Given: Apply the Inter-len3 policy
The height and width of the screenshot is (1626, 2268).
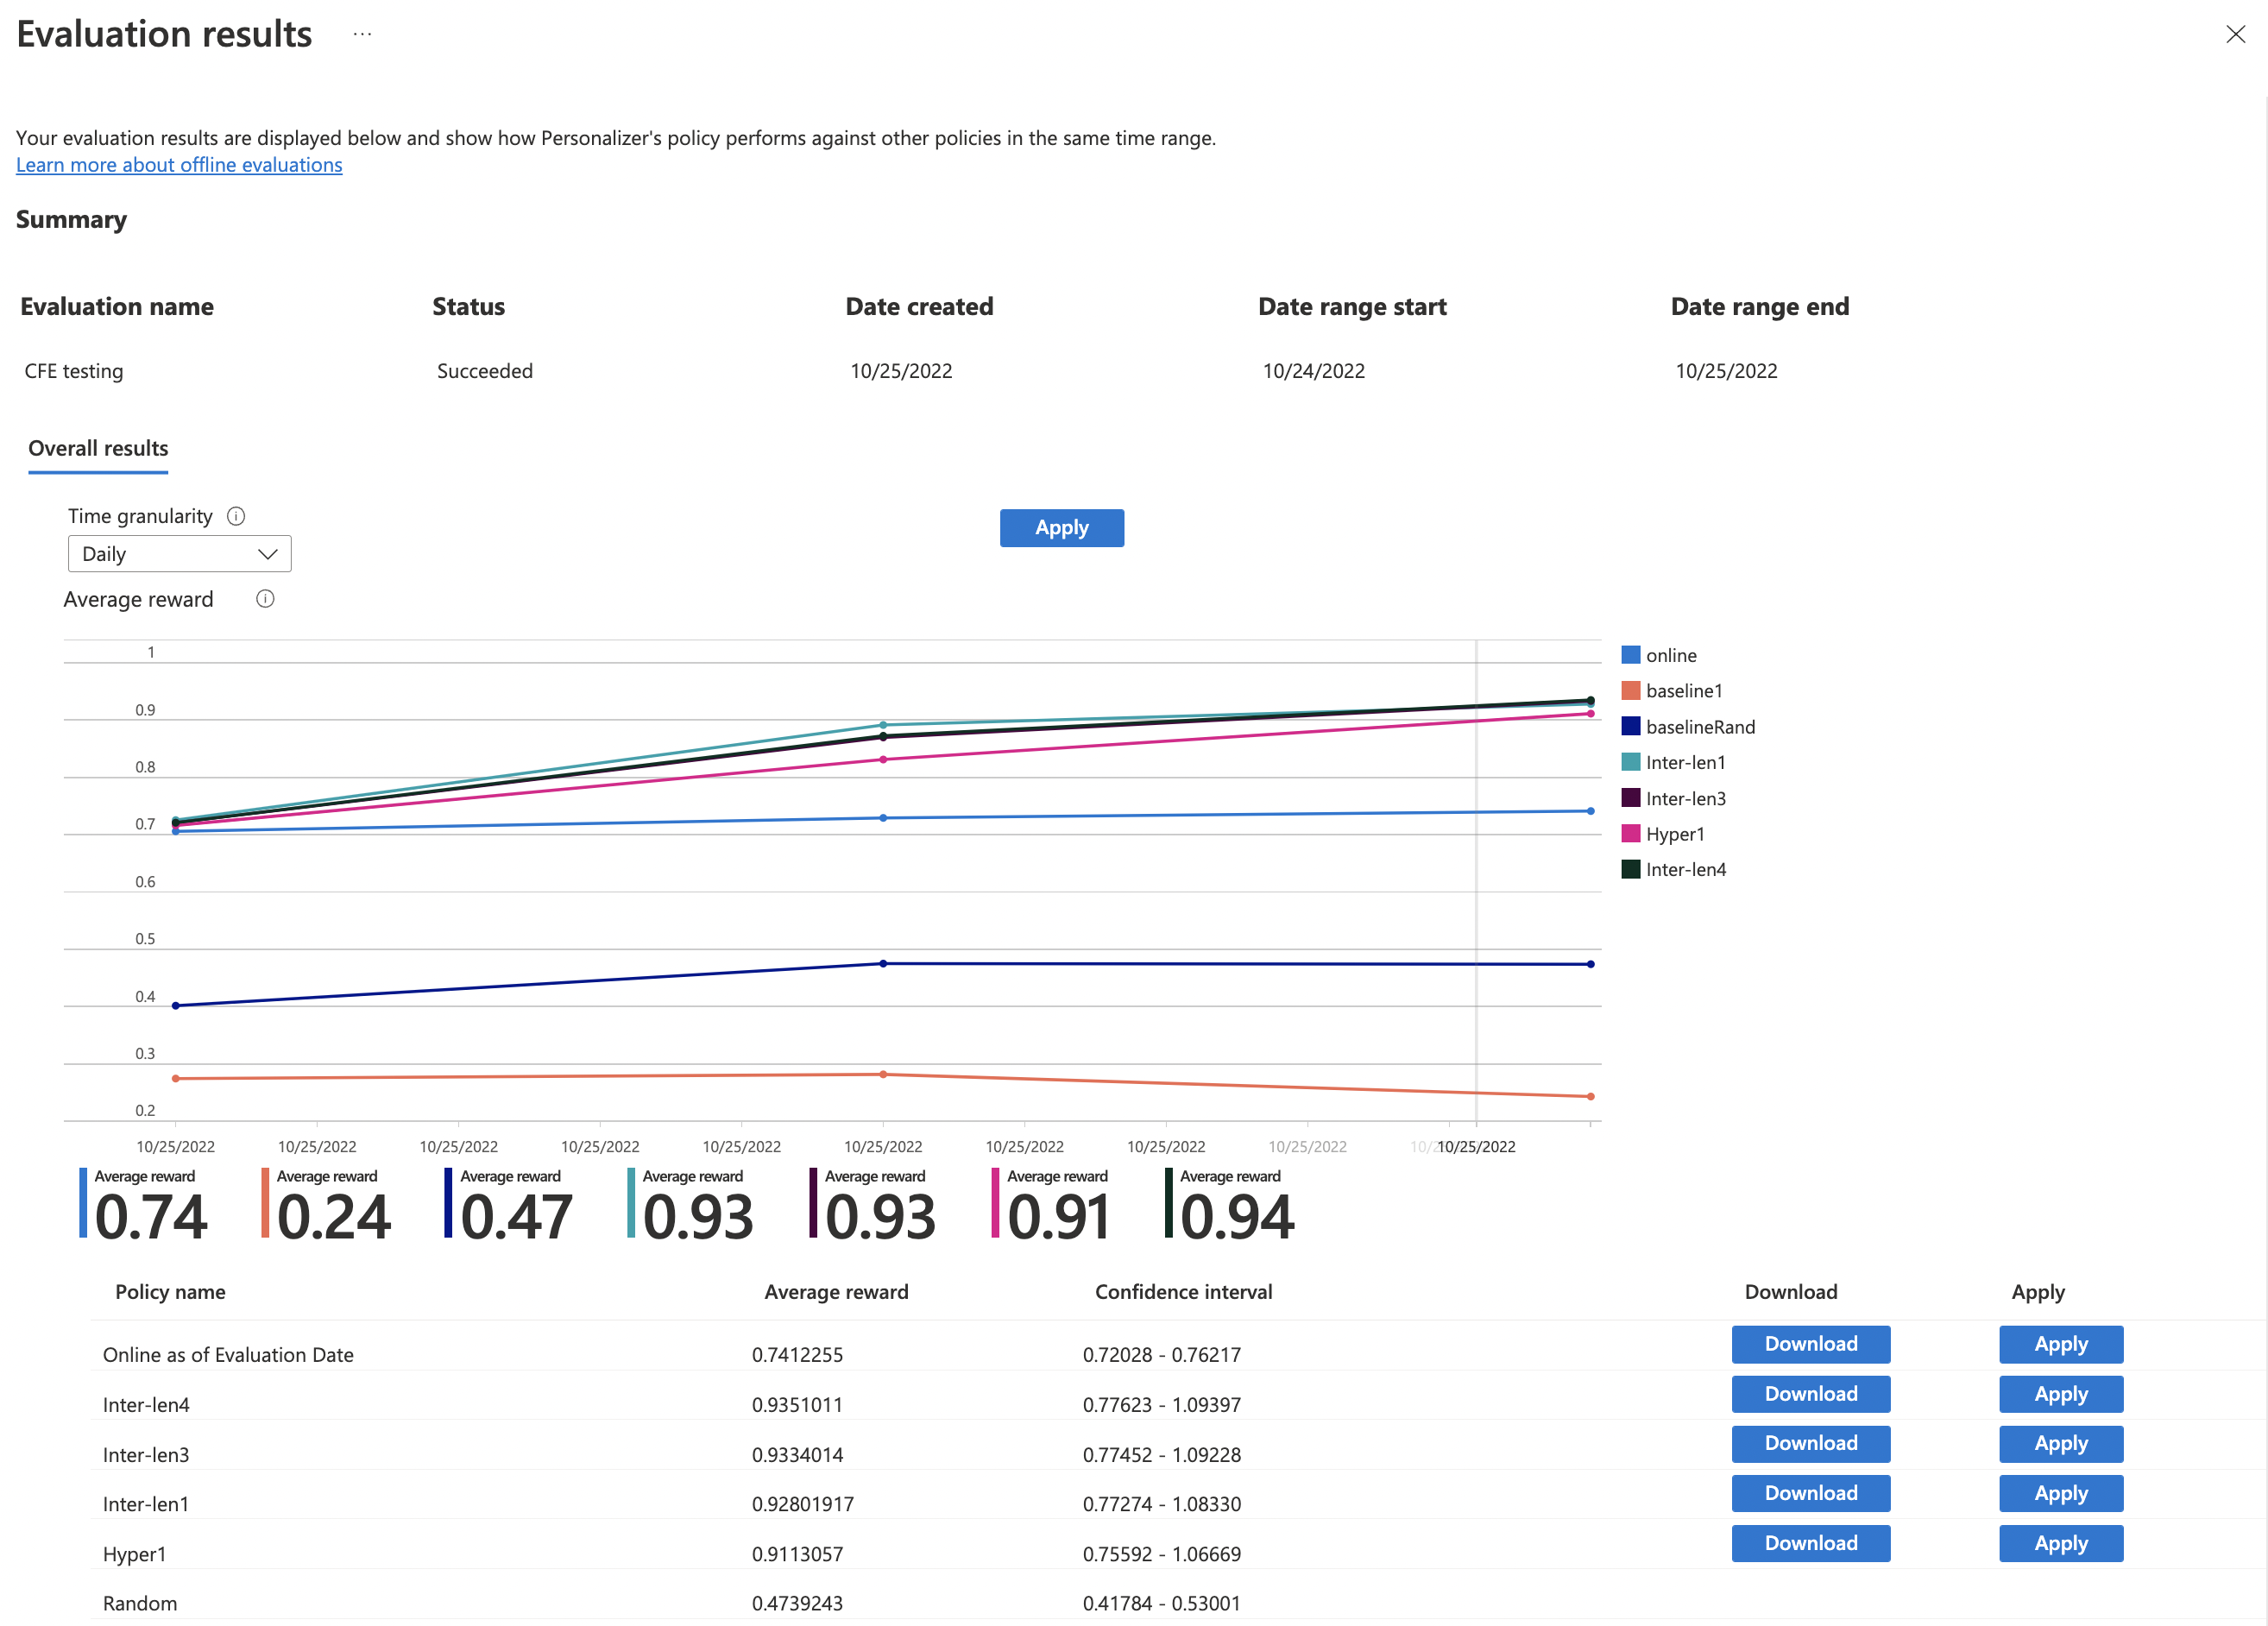Looking at the screenshot, I should (x=2060, y=1443).
